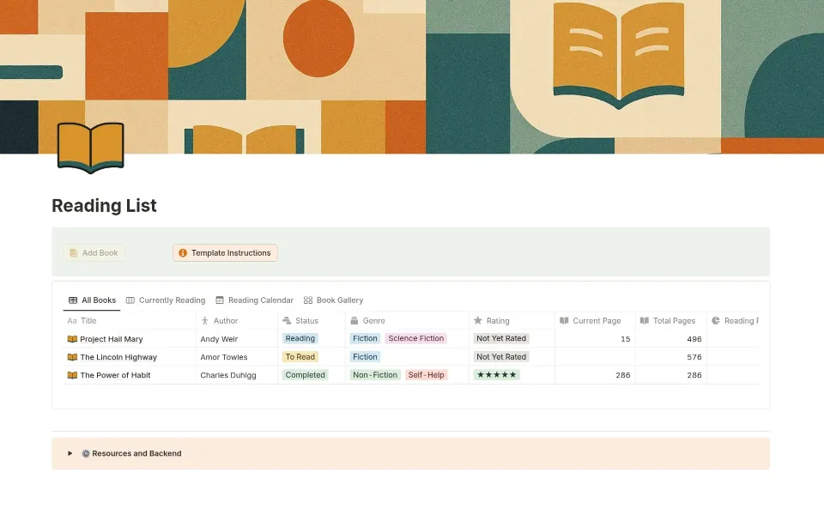
Task: Click the Non-Fiction genre tag
Action: pyautogui.click(x=375, y=375)
